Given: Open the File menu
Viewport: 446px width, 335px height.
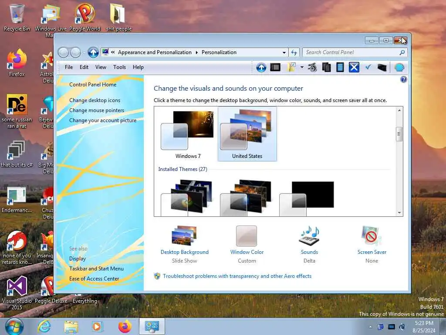Looking at the screenshot, I should 69,67.
